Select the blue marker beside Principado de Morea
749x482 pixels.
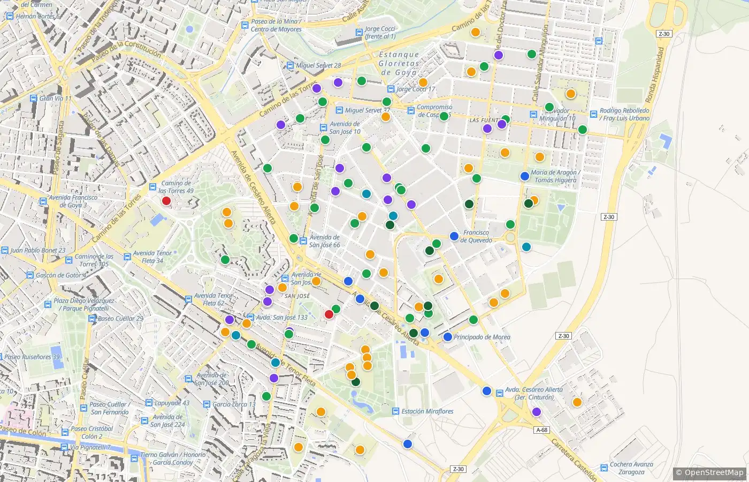tap(448, 337)
